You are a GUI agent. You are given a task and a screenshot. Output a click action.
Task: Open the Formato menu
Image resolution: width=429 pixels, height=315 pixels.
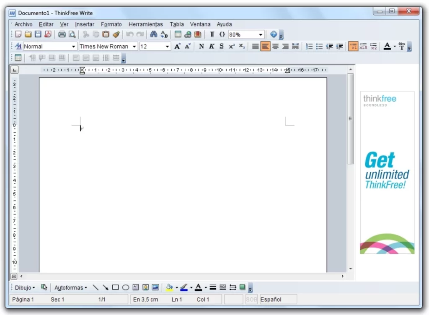pyautogui.click(x=111, y=24)
